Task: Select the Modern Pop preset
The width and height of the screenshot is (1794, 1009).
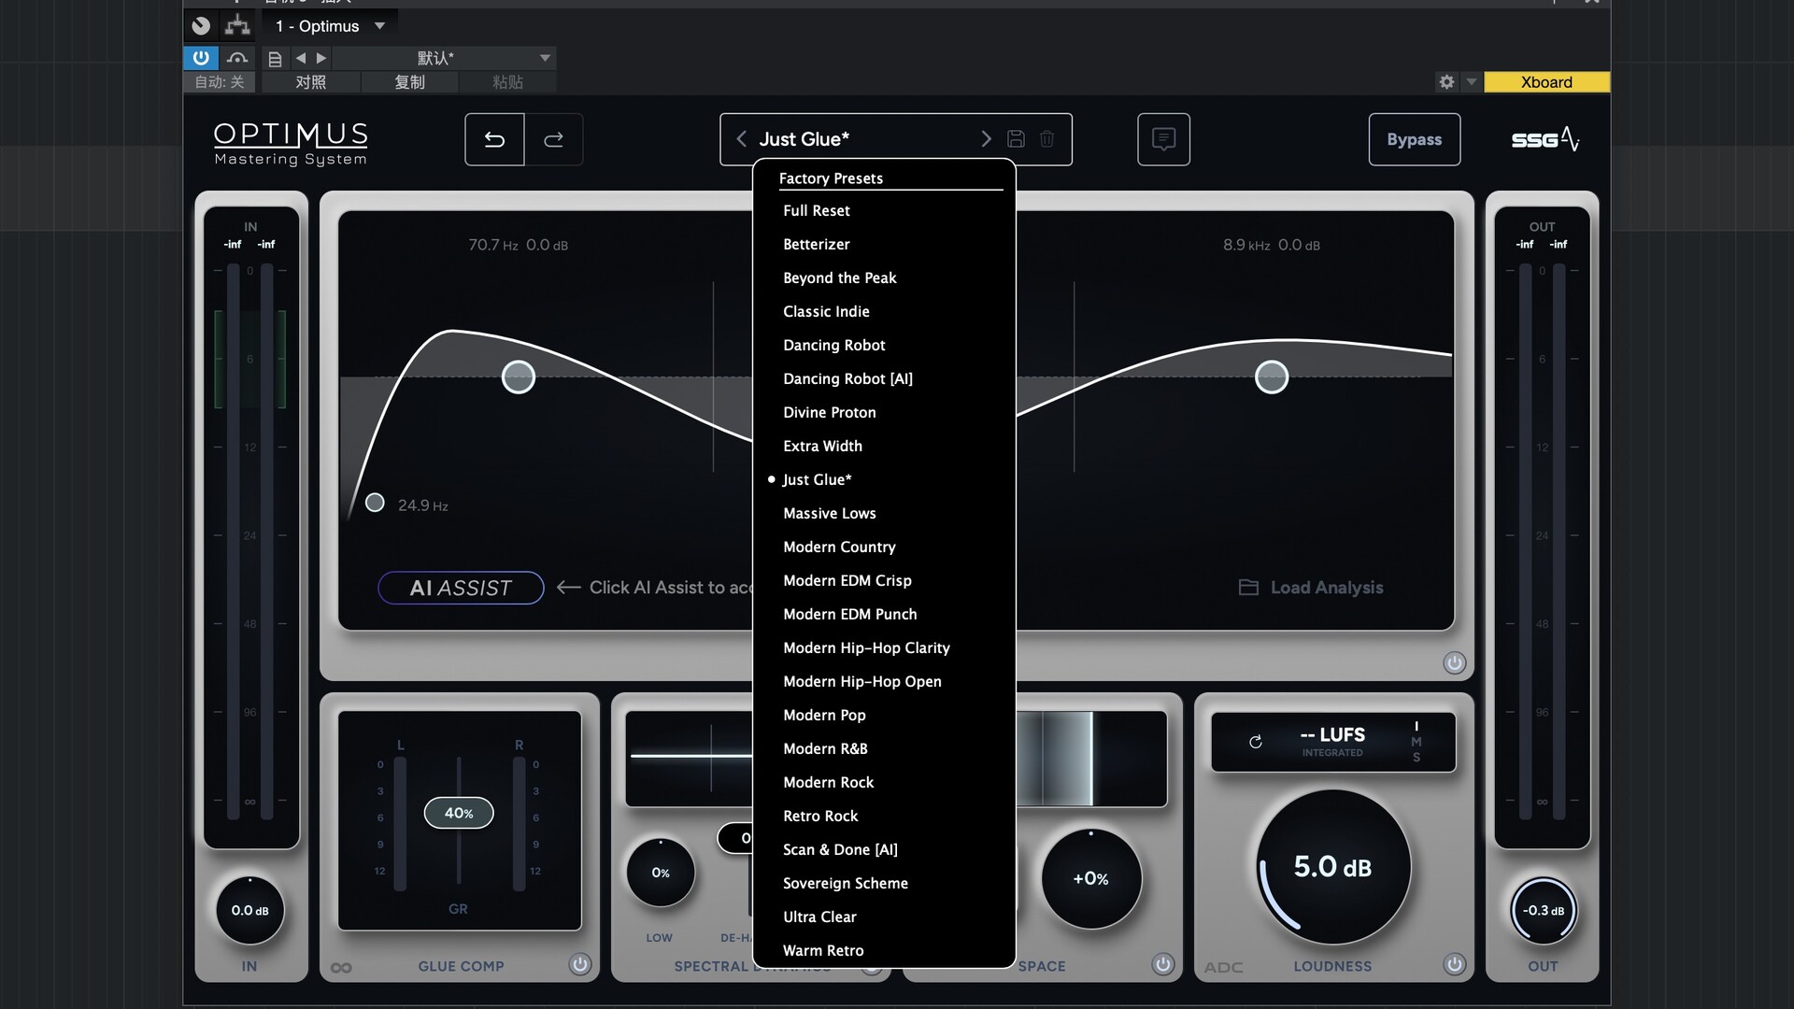Action: [x=824, y=716]
